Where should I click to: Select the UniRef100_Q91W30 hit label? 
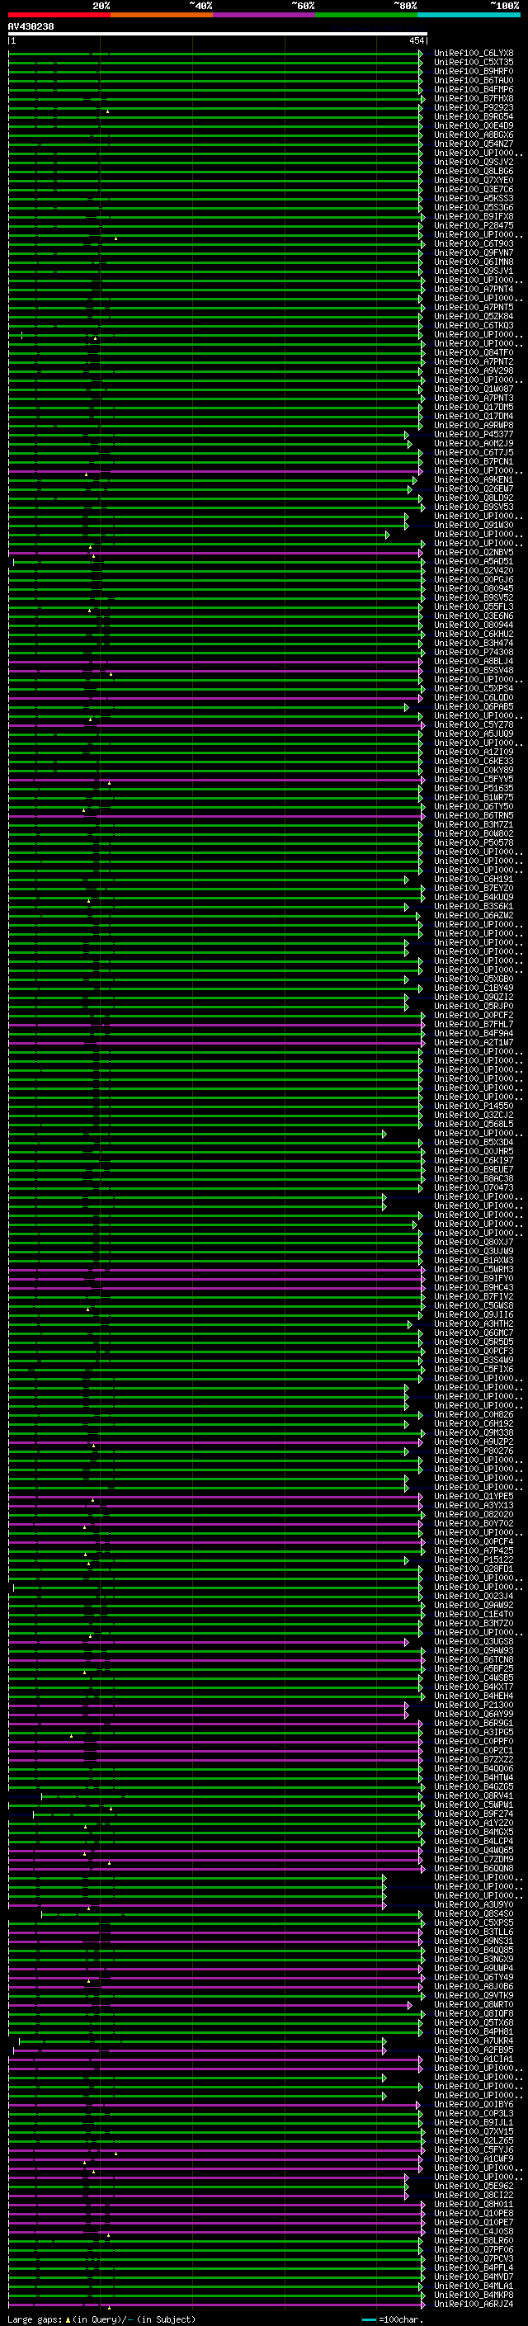point(473,526)
